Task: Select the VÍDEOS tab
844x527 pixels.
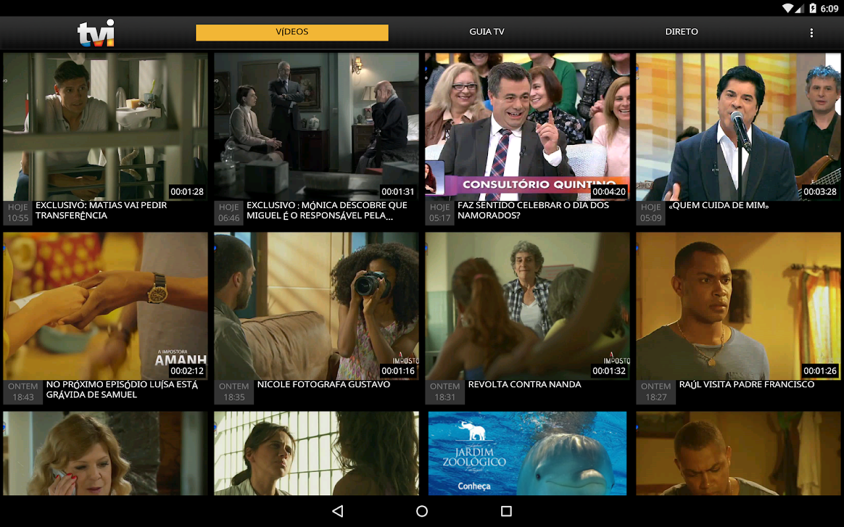Action: pos(292,32)
